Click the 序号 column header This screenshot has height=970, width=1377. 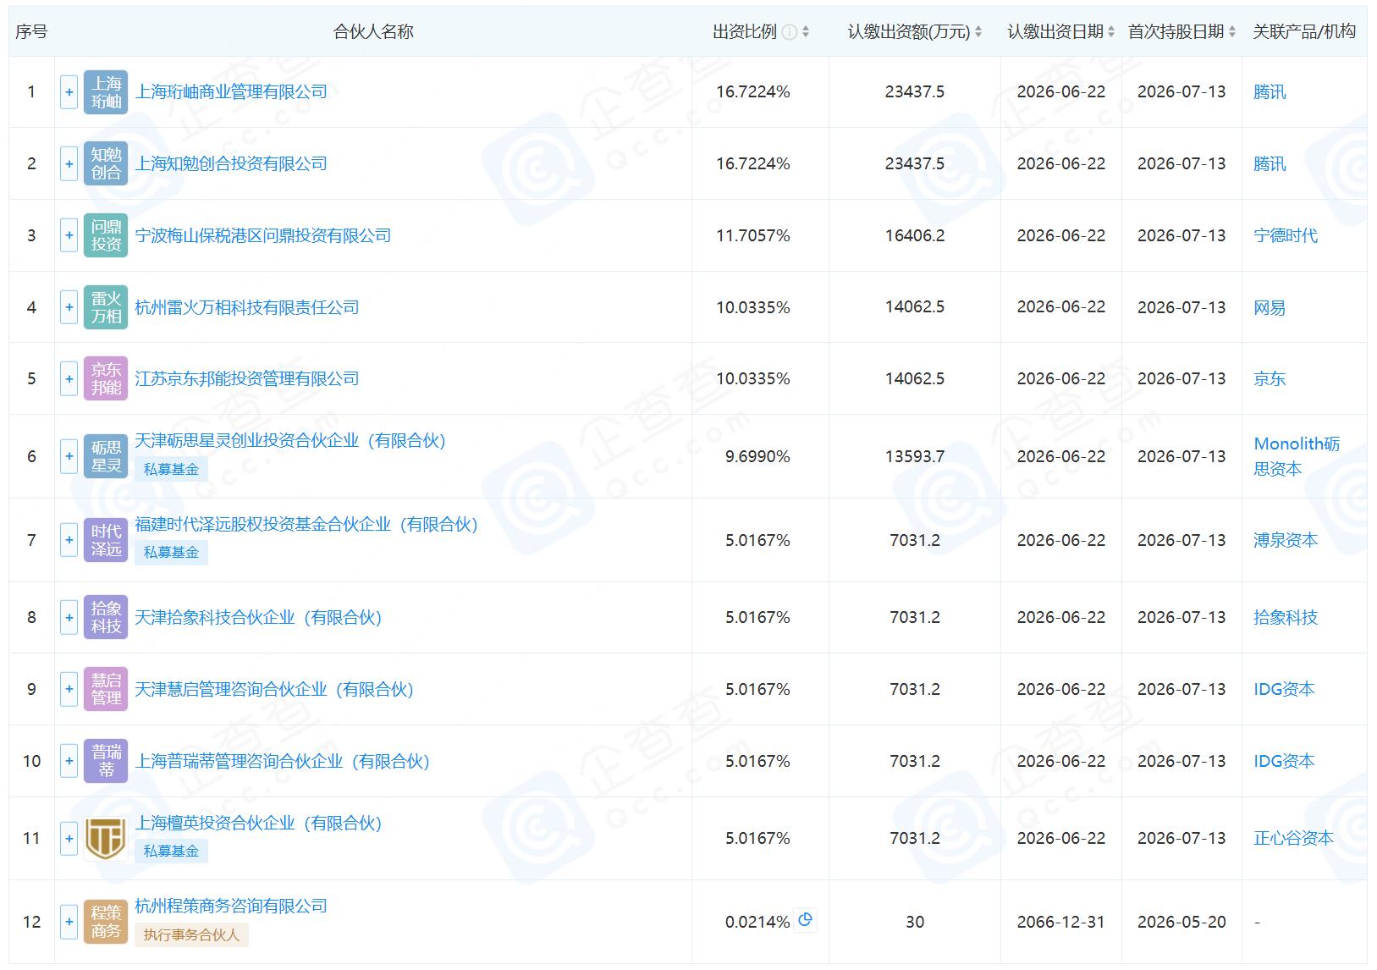(31, 32)
